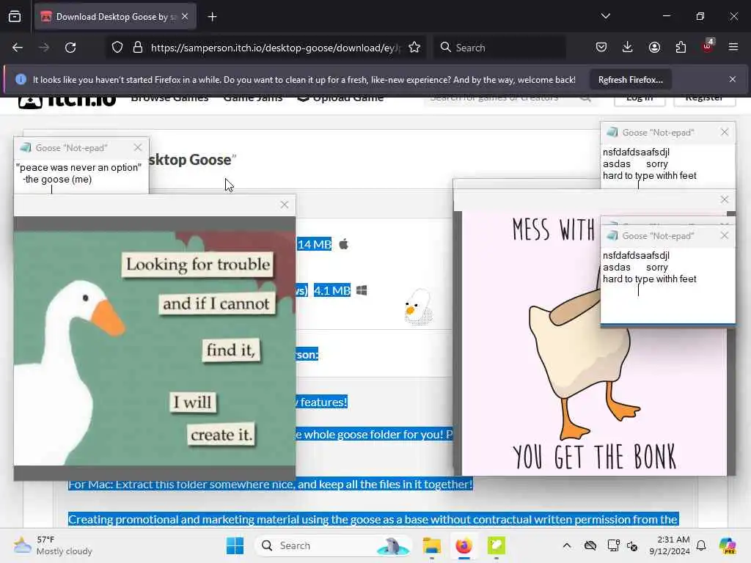Click the desktop goose character
This screenshot has height=563, width=751.
[x=418, y=306]
